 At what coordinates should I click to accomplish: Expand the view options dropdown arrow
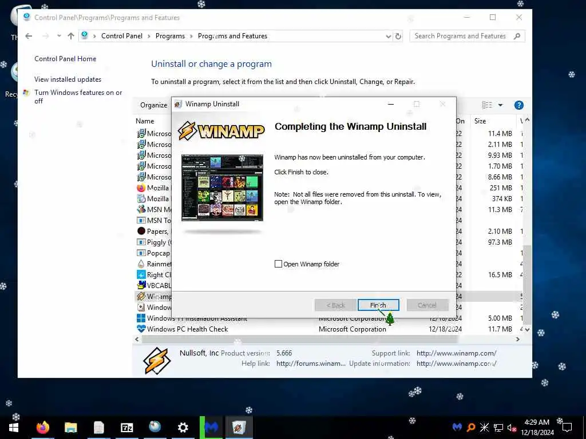pos(500,105)
